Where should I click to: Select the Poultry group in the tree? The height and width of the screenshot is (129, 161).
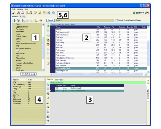tap(18, 61)
